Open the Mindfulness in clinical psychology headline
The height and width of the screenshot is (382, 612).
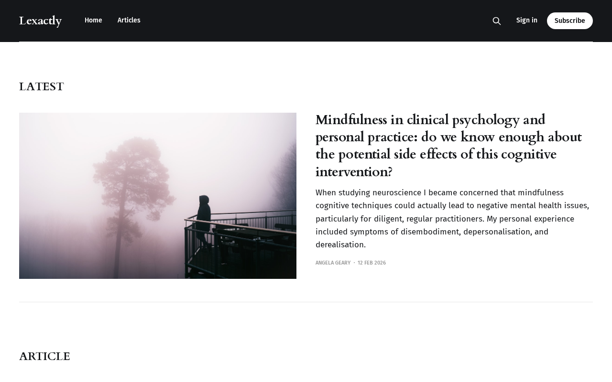pos(448,146)
